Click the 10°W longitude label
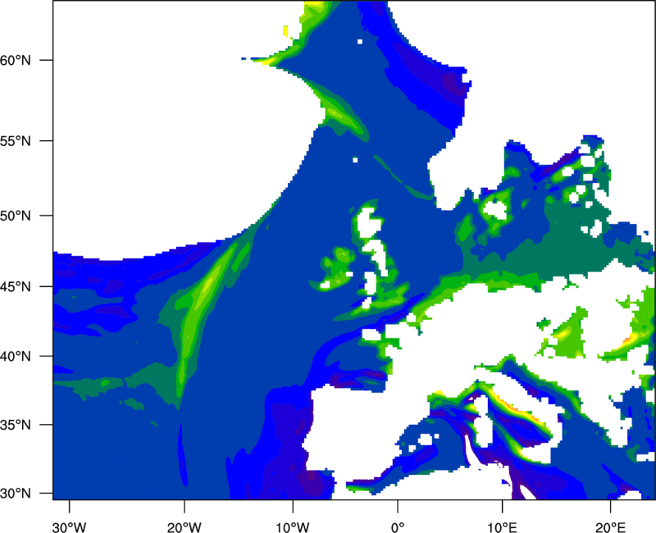This screenshot has width=656, height=533. coord(293,527)
